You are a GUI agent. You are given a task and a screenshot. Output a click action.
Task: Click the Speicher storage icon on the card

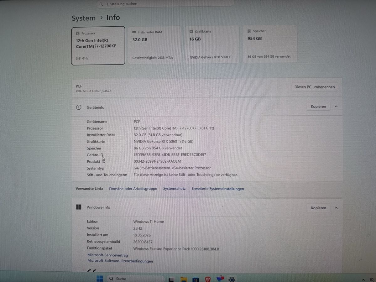[x=249, y=31]
